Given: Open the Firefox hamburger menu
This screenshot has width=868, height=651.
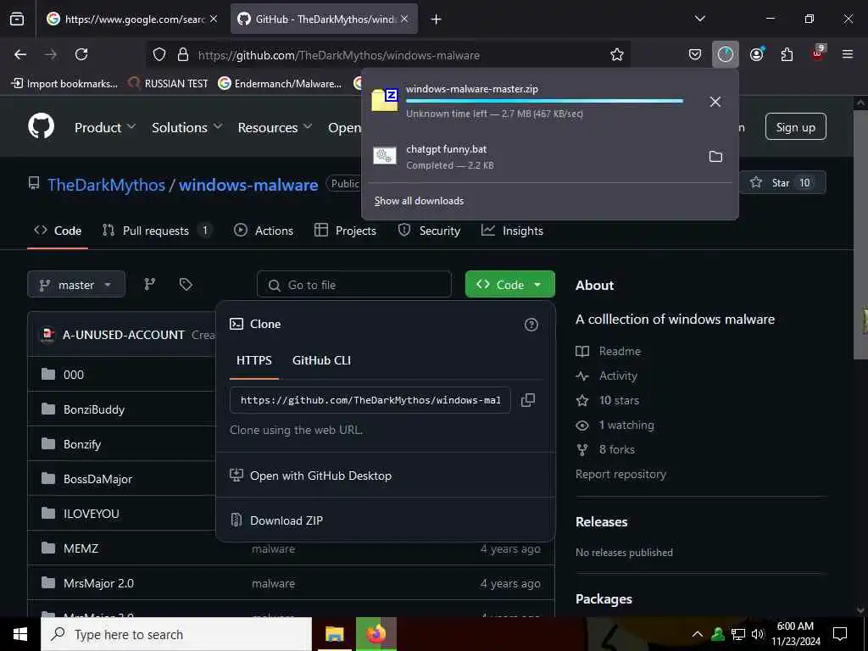Looking at the screenshot, I should coord(848,54).
